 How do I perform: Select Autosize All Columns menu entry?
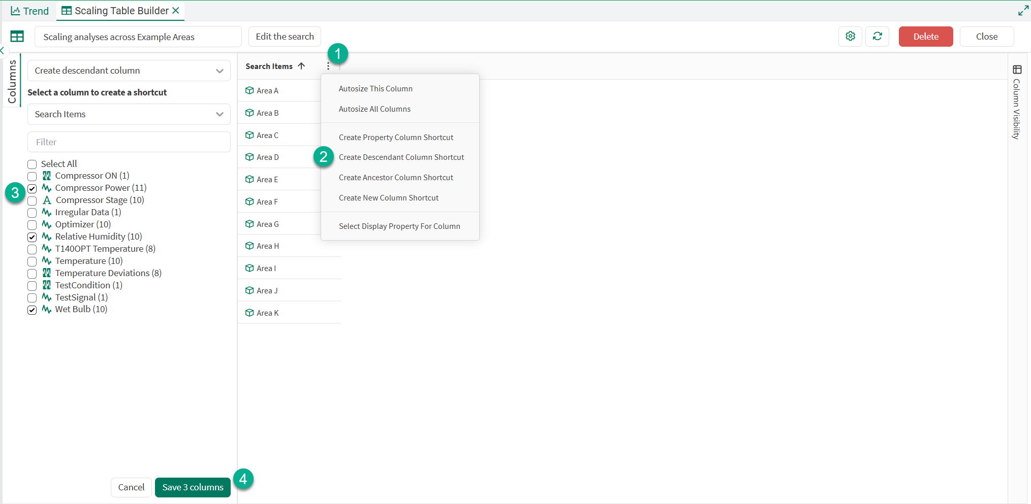pos(374,109)
